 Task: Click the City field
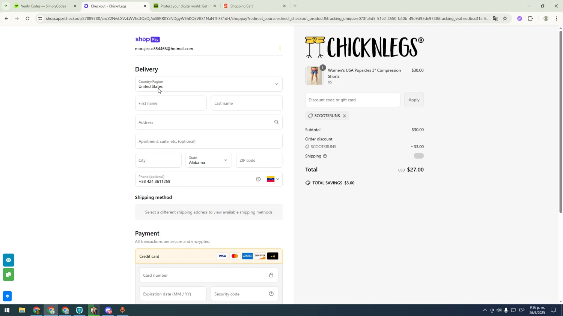158,160
